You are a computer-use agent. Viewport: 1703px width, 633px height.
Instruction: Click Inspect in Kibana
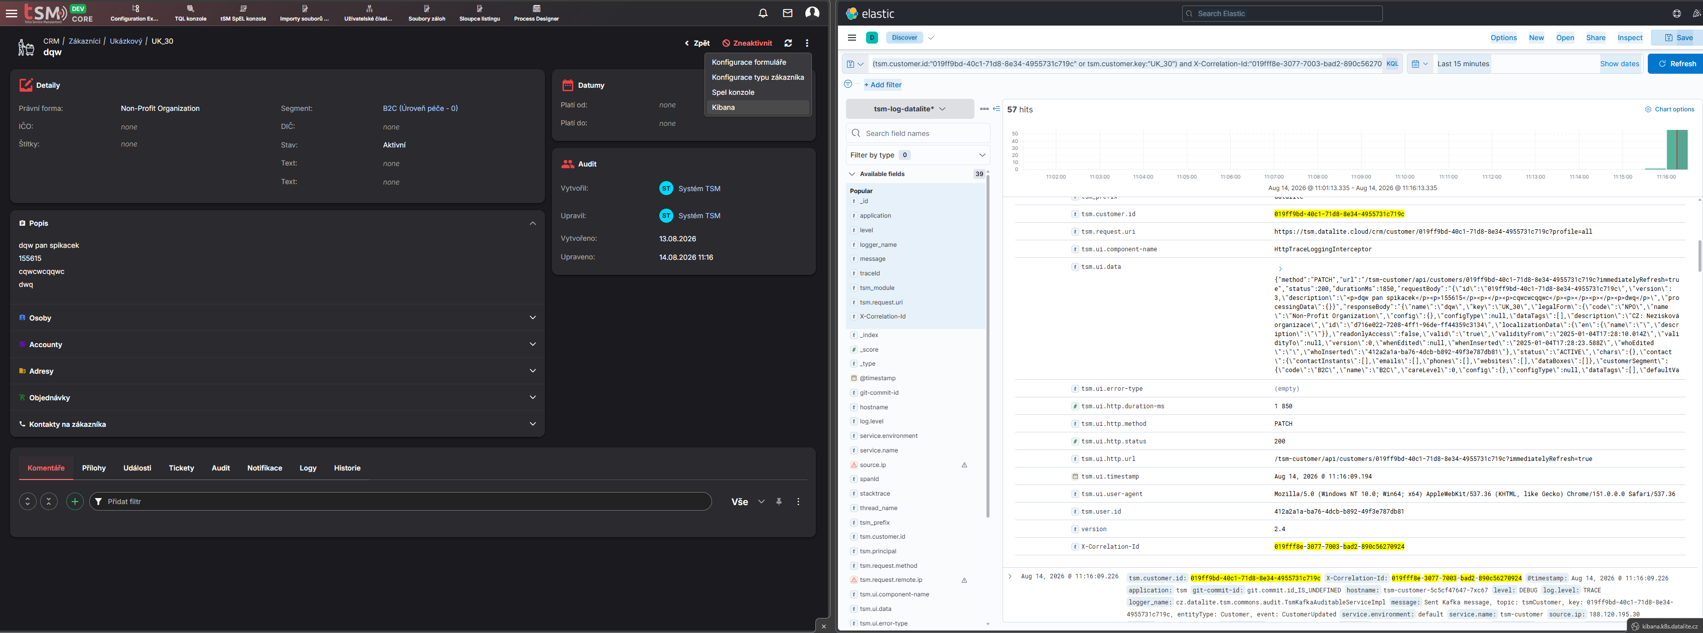(x=1630, y=38)
